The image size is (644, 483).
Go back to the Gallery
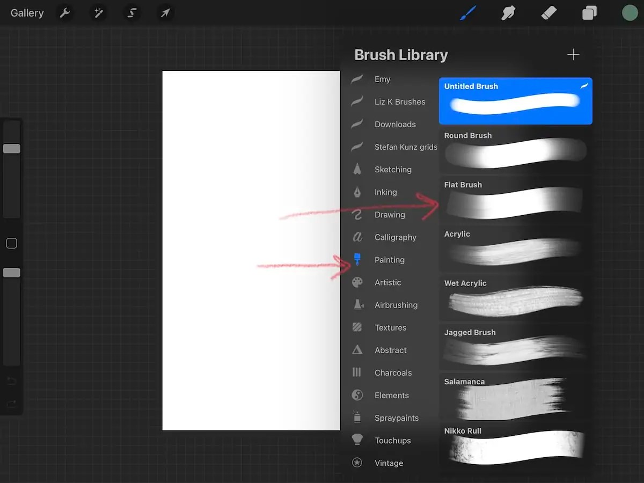(27, 13)
